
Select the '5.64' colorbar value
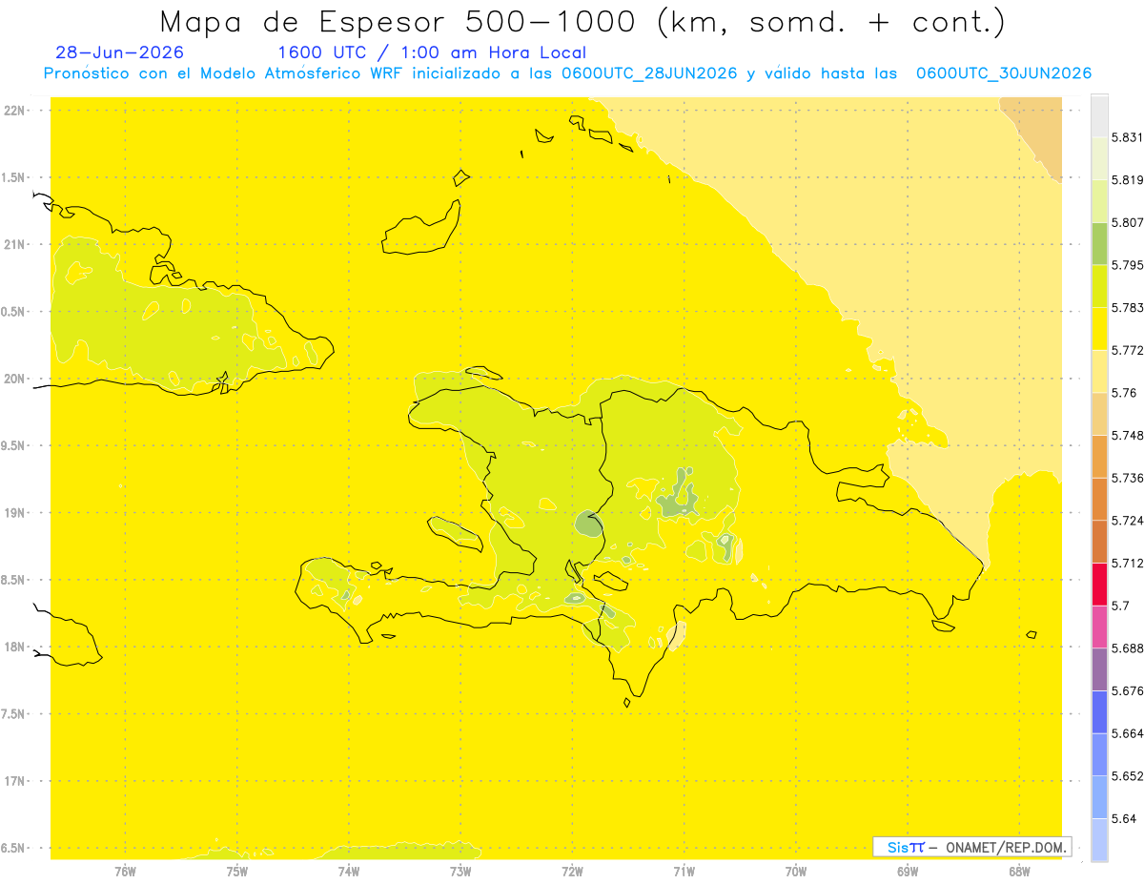[1124, 819]
